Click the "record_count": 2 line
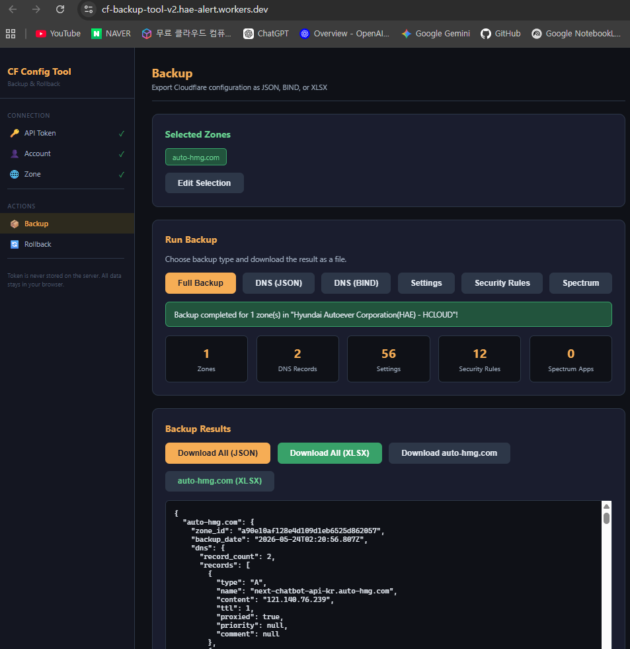 coord(237,556)
